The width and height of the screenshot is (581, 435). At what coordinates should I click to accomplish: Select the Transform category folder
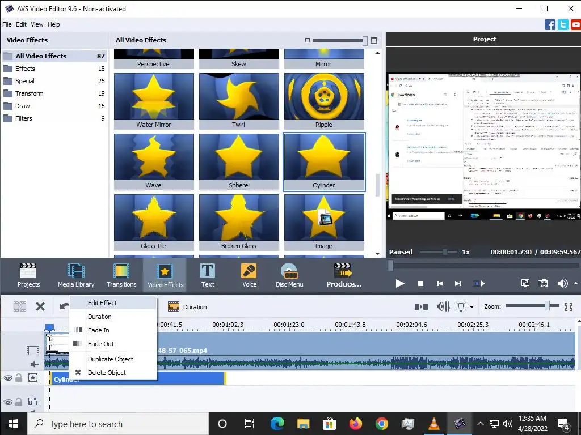tap(54, 93)
